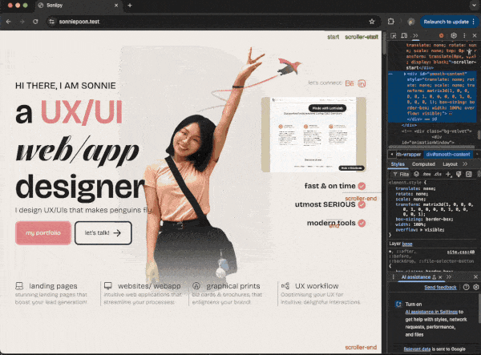The height and width of the screenshot is (355, 481).
Task: Toggle the :hov element state button
Action: [x=425, y=174]
